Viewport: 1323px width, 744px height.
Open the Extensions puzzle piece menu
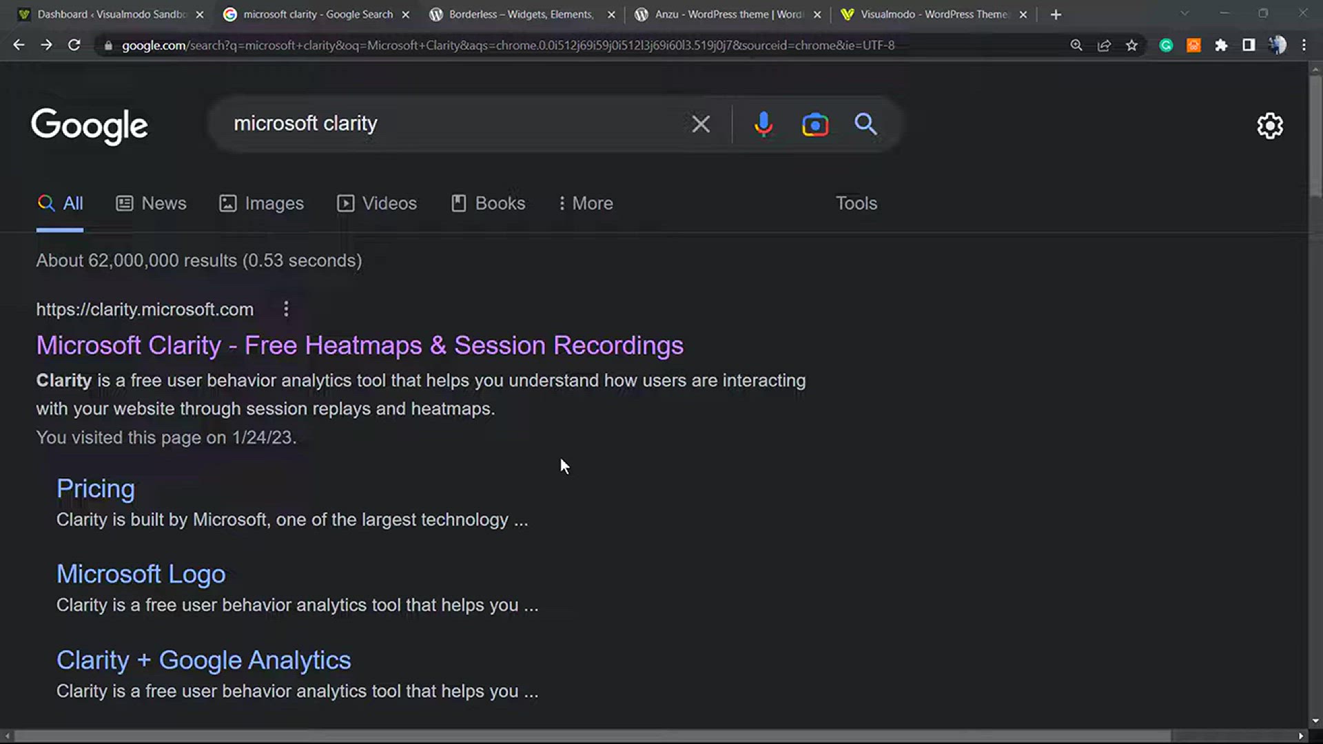(x=1221, y=45)
